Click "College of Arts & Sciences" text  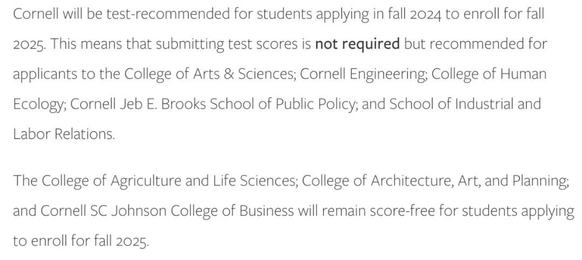pos(209,73)
